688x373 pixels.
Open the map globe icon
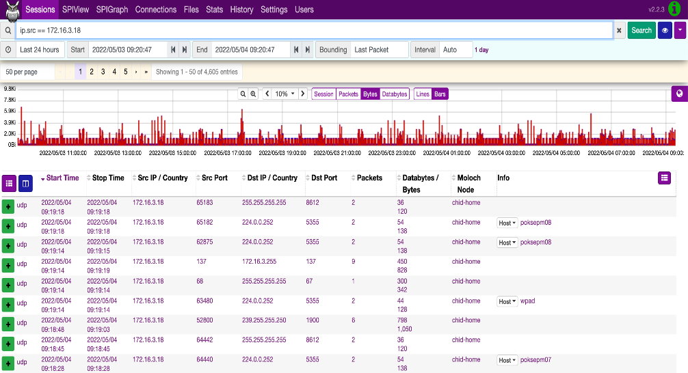point(679,94)
